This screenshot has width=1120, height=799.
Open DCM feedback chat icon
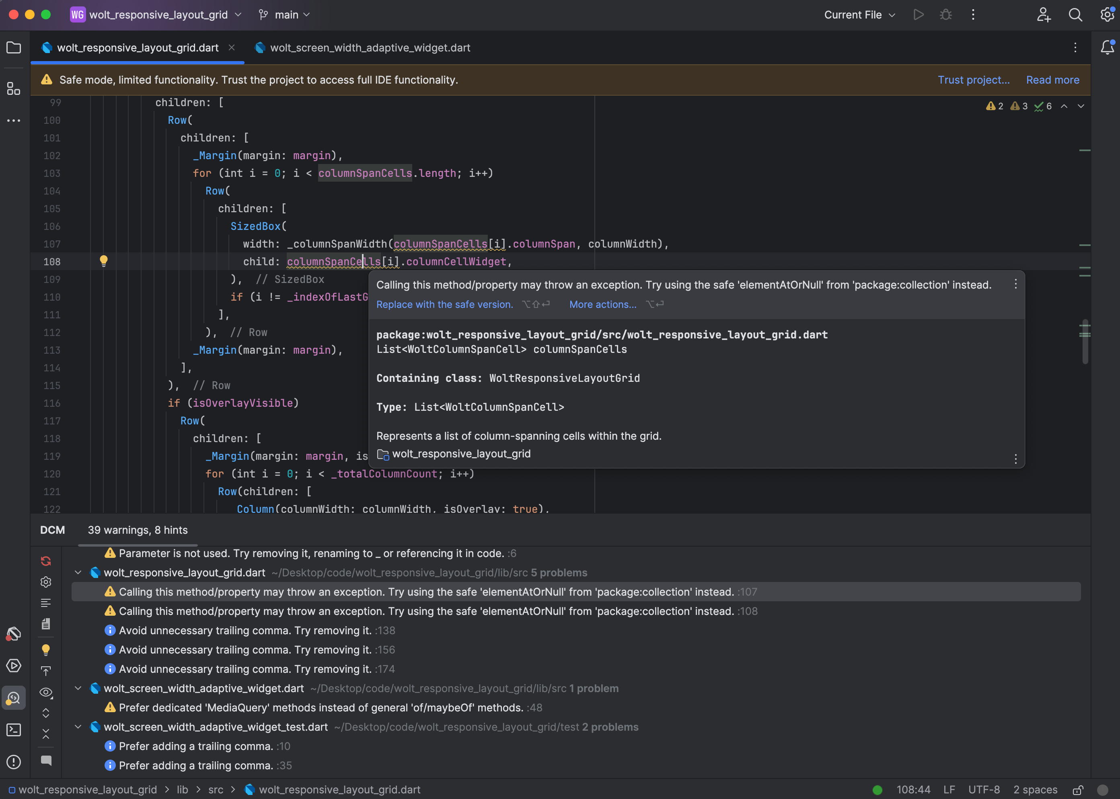coord(46,760)
